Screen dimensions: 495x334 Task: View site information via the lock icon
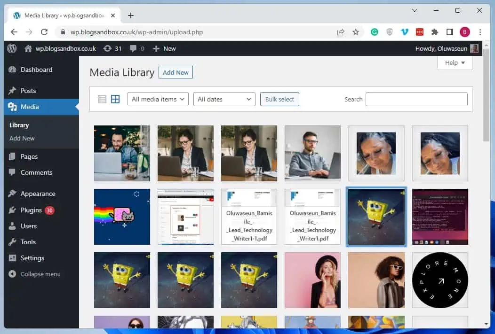[63, 32]
